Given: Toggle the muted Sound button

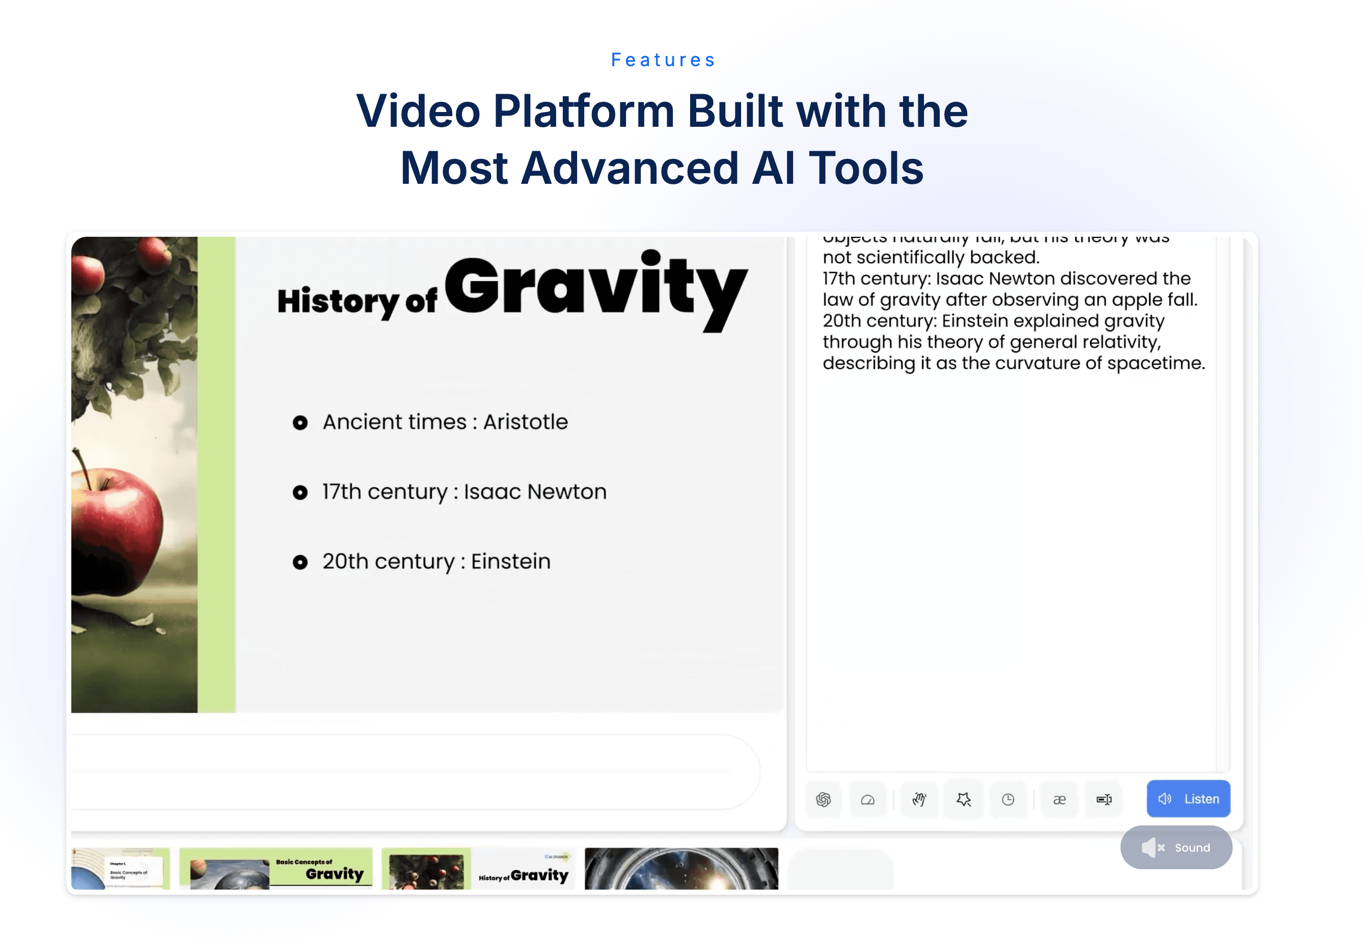Looking at the screenshot, I should pos(1176,847).
